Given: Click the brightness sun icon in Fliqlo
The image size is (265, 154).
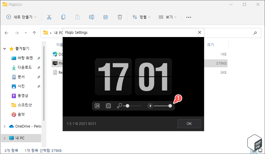Looking at the screenshot, I should [x=150, y=106].
